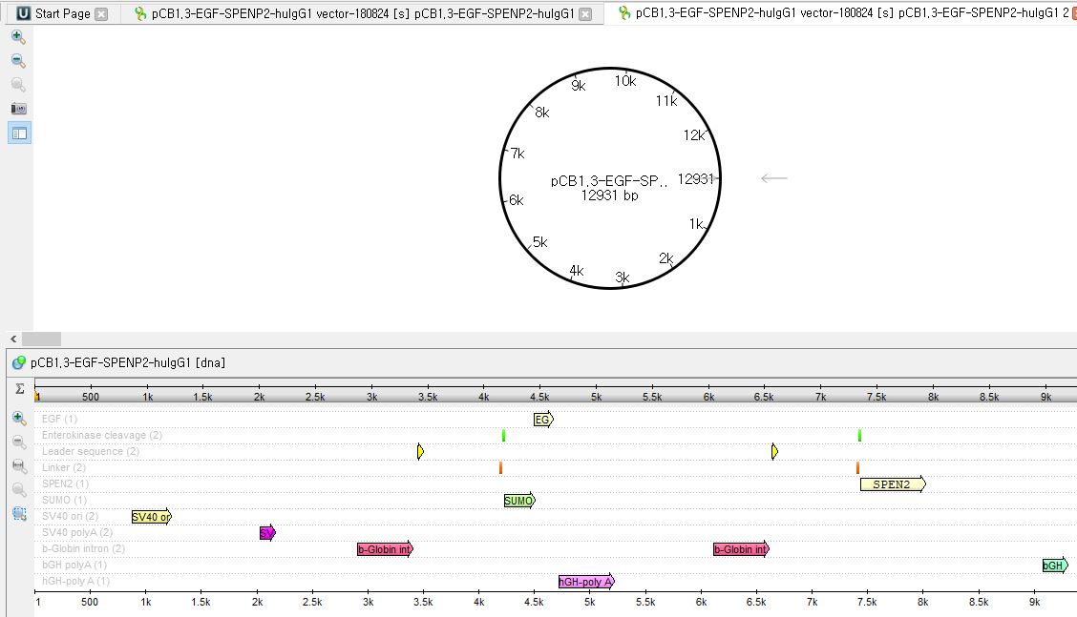Zoom out of the circular plasmid view
The width and height of the screenshot is (1077, 617).
18,60
